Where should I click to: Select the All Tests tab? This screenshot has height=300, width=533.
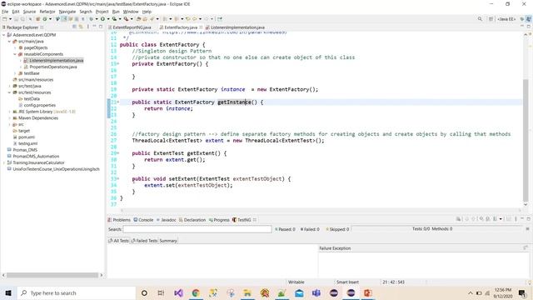point(118,241)
